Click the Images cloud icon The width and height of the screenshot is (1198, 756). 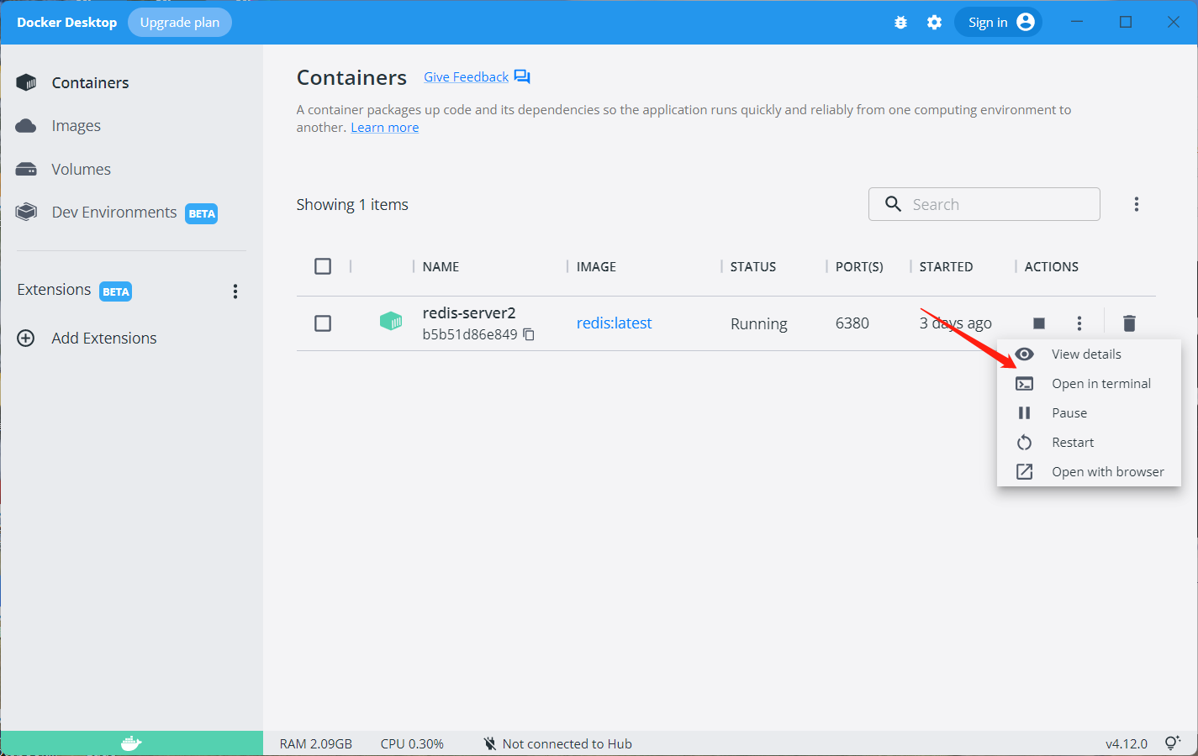[x=26, y=126]
